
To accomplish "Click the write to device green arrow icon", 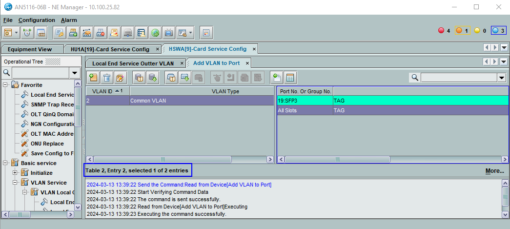I will 185,78.
